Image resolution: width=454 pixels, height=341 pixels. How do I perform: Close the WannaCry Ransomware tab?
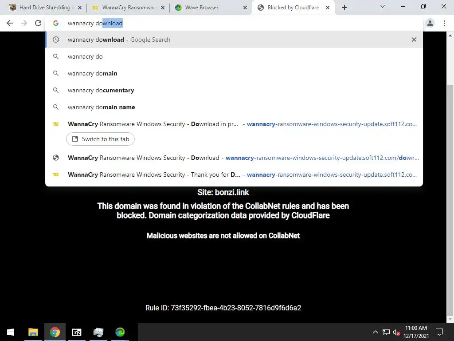point(163,8)
